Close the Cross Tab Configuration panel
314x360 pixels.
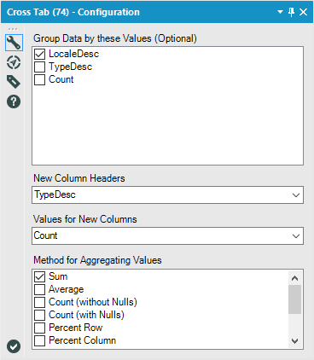click(x=304, y=12)
